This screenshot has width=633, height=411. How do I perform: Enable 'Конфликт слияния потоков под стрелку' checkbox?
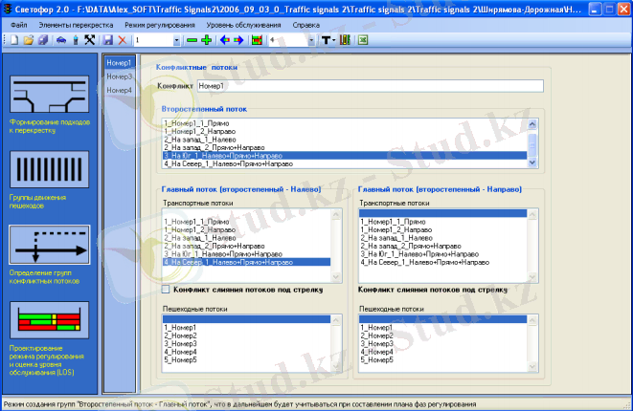pos(167,289)
